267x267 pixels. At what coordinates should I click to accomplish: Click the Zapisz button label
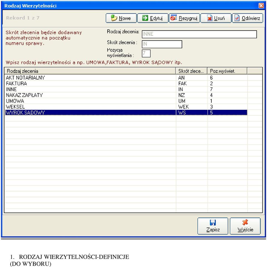[213, 230]
